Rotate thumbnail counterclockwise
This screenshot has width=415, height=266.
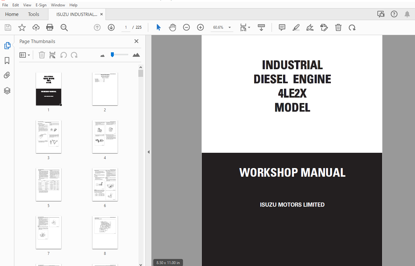point(63,55)
